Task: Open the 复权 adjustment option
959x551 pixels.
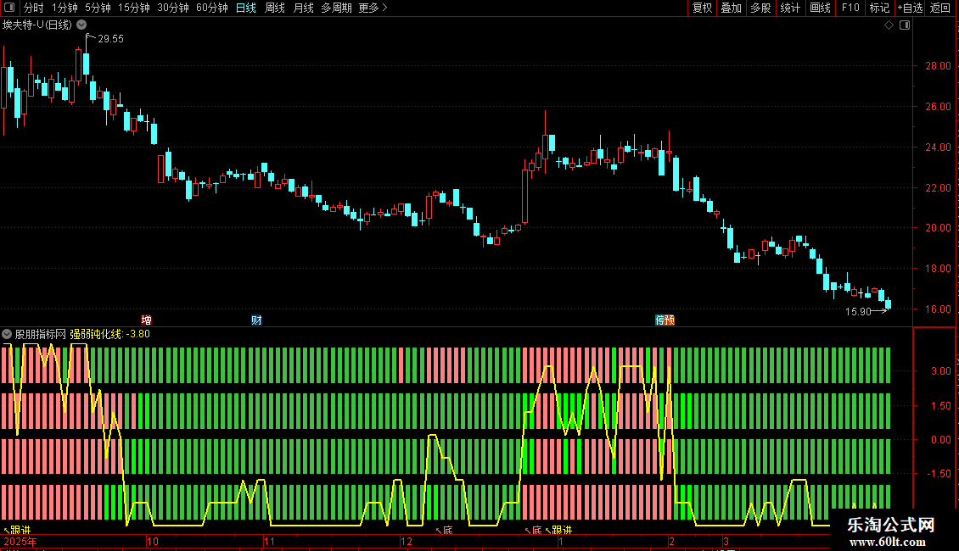Action: (702, 8)
